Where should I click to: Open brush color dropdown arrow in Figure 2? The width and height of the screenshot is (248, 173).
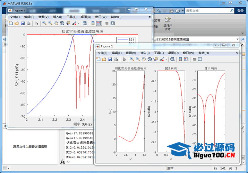pyautogui.click(x=79, y=23)
